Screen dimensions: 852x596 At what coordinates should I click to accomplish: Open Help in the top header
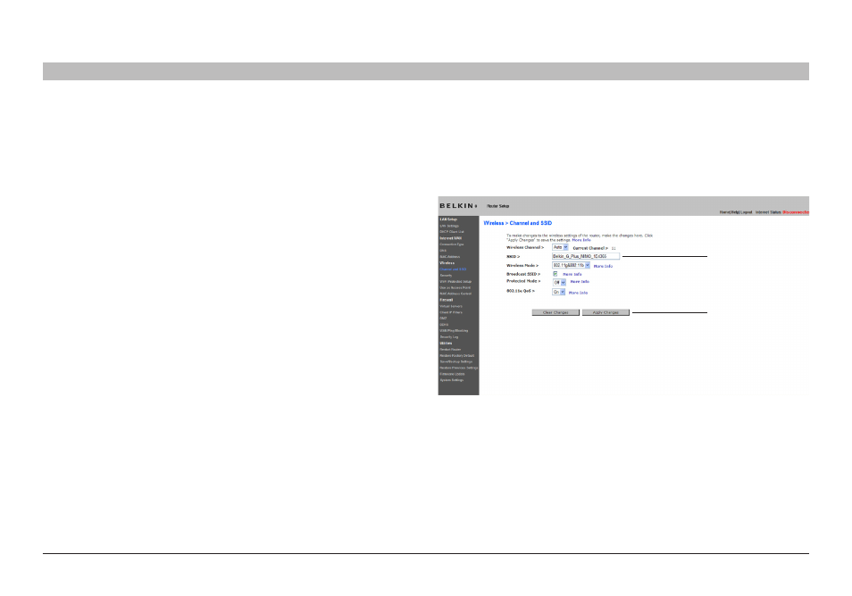point(735,212)
